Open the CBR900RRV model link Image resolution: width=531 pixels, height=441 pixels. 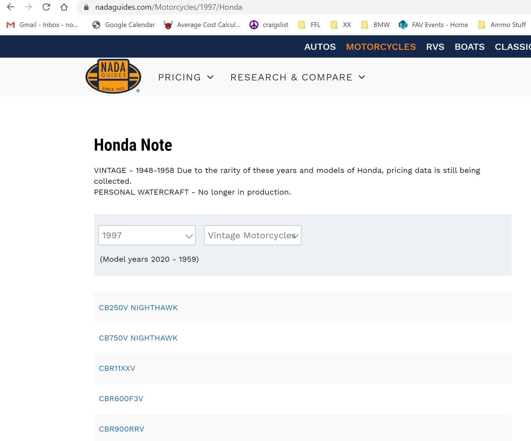(x=121, y=429)
